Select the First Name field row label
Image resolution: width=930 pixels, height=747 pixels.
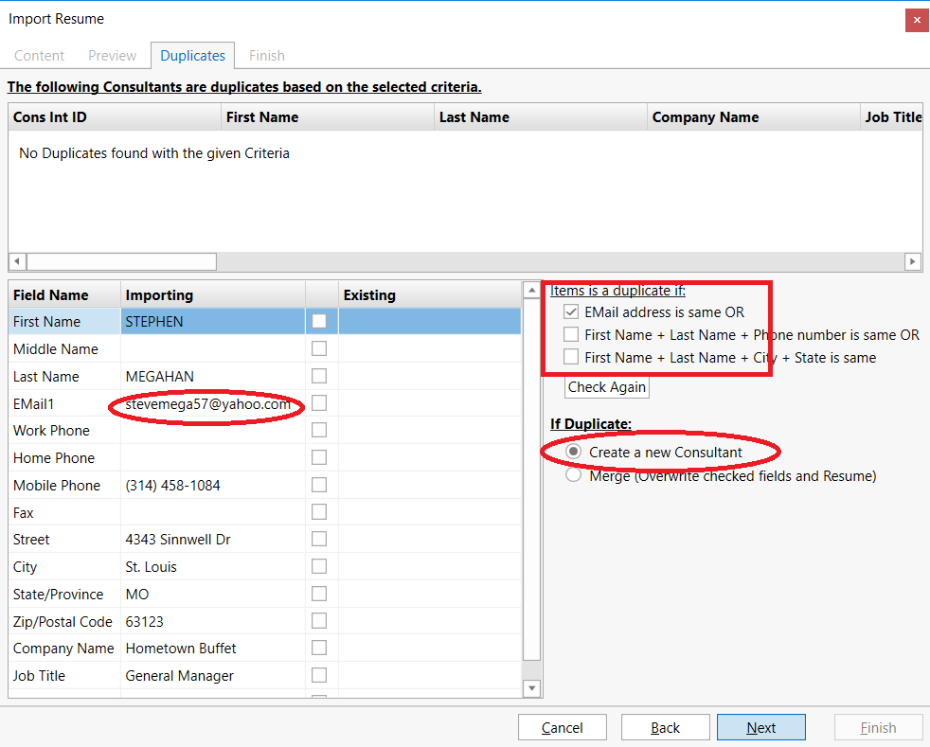[x=64, y=321]
